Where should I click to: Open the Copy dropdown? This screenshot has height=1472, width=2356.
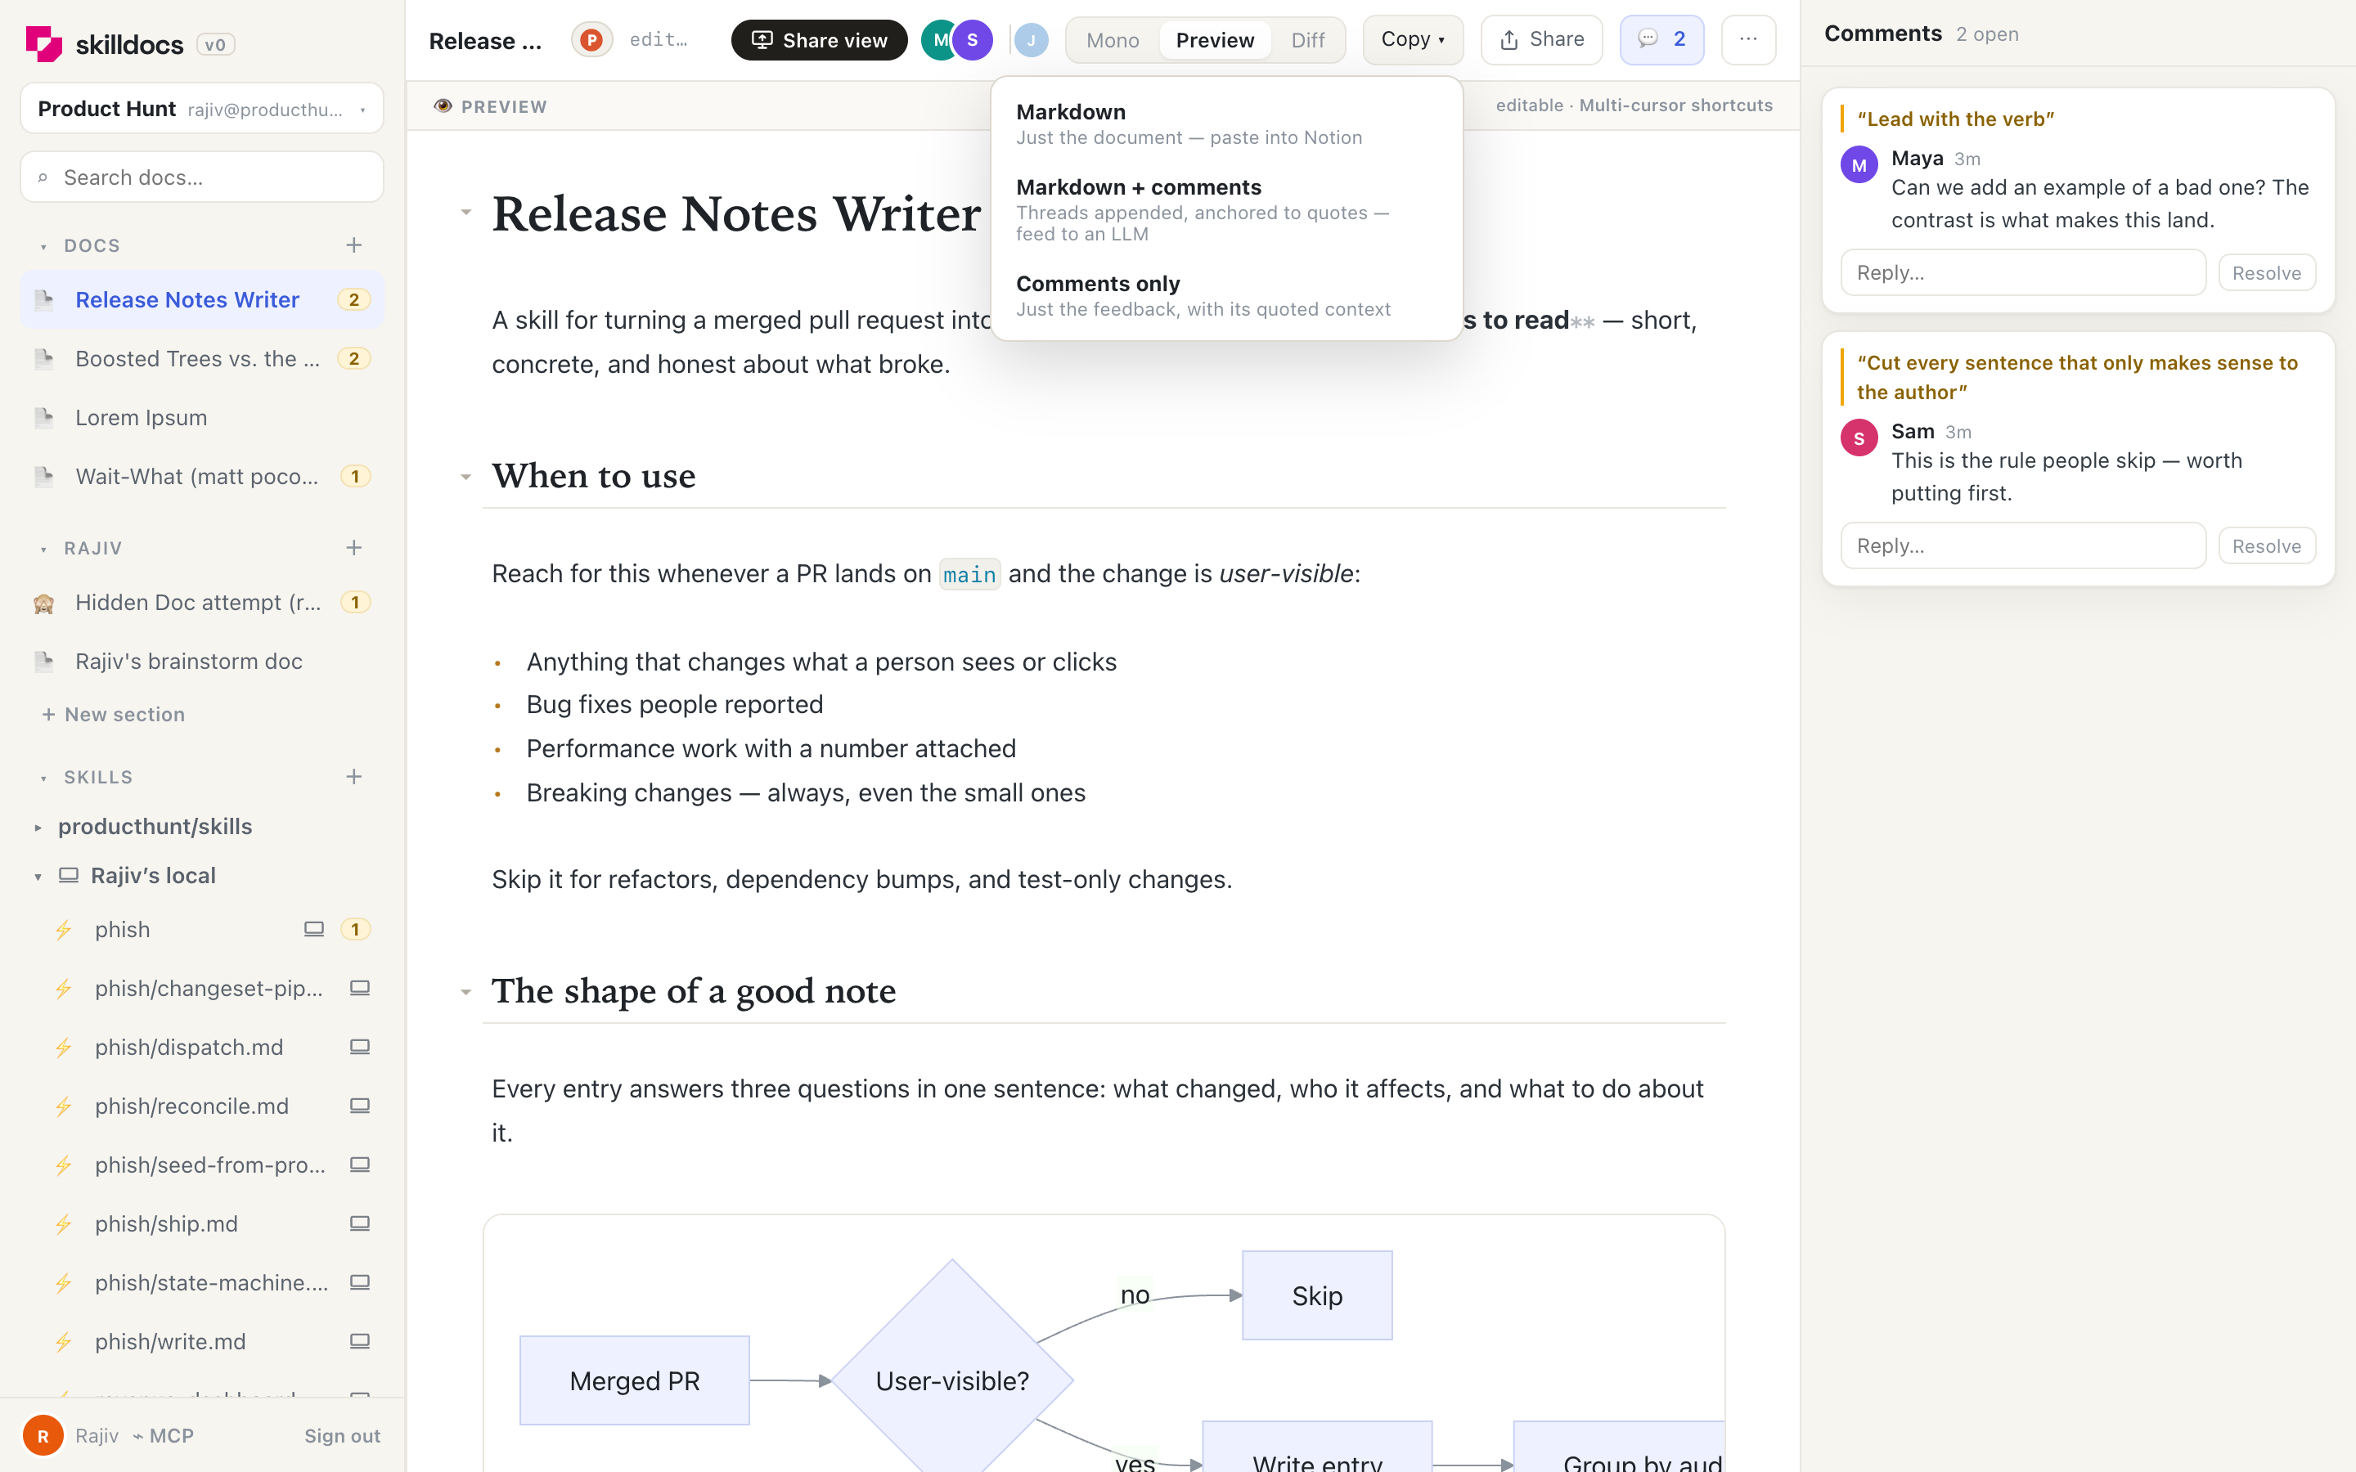pyautogui.click(x=1413, y=40)
